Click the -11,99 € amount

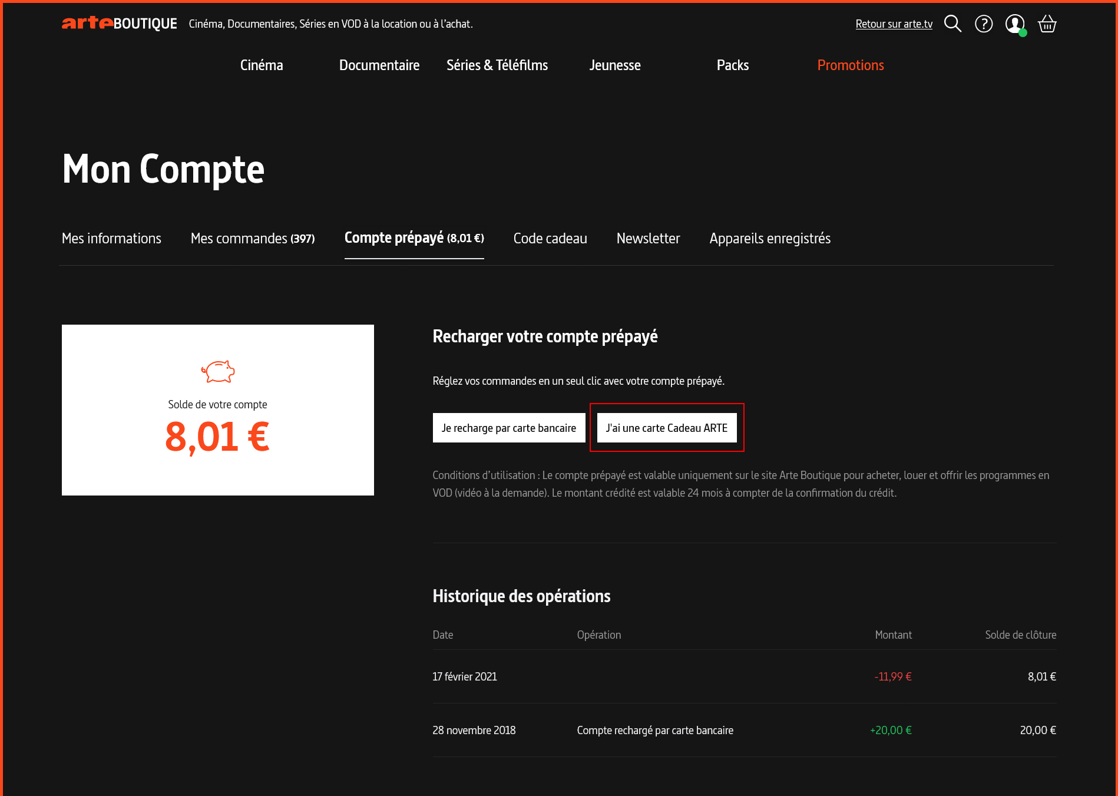(893, 676)
